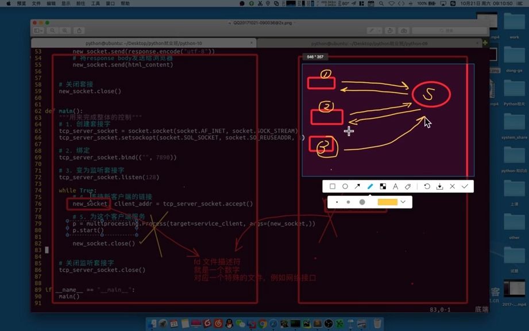
Task: Select the rectangle annotation tool
Action: pos(333,186)
